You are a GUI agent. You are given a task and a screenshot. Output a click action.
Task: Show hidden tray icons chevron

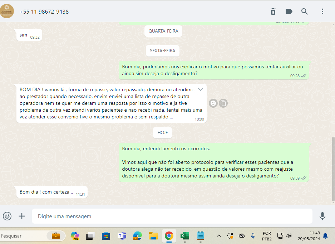coord(218,236)
